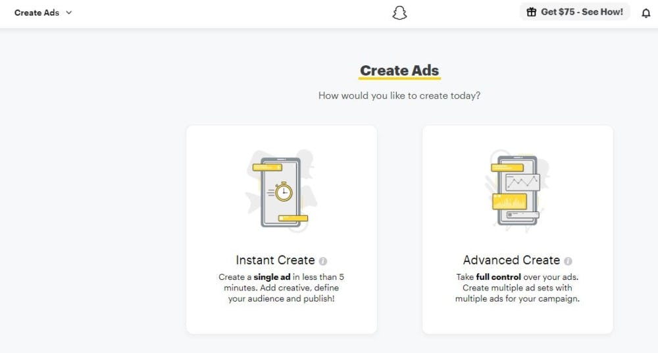Image resolution: width=658 pixels, height=353 pixels.
Task: Click the Snapchat ghost logo
Action: pos(399,13)
